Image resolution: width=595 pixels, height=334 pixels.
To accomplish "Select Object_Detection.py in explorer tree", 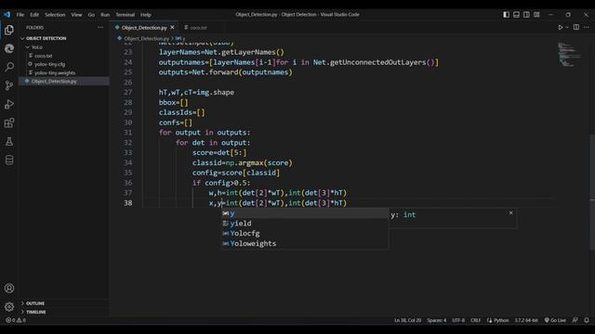I will pyautogui.click(x=64, y=81).
